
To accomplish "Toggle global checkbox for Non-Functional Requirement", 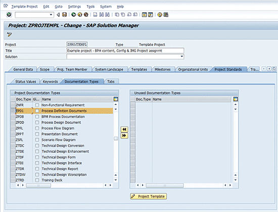I will tap(37, 105).
